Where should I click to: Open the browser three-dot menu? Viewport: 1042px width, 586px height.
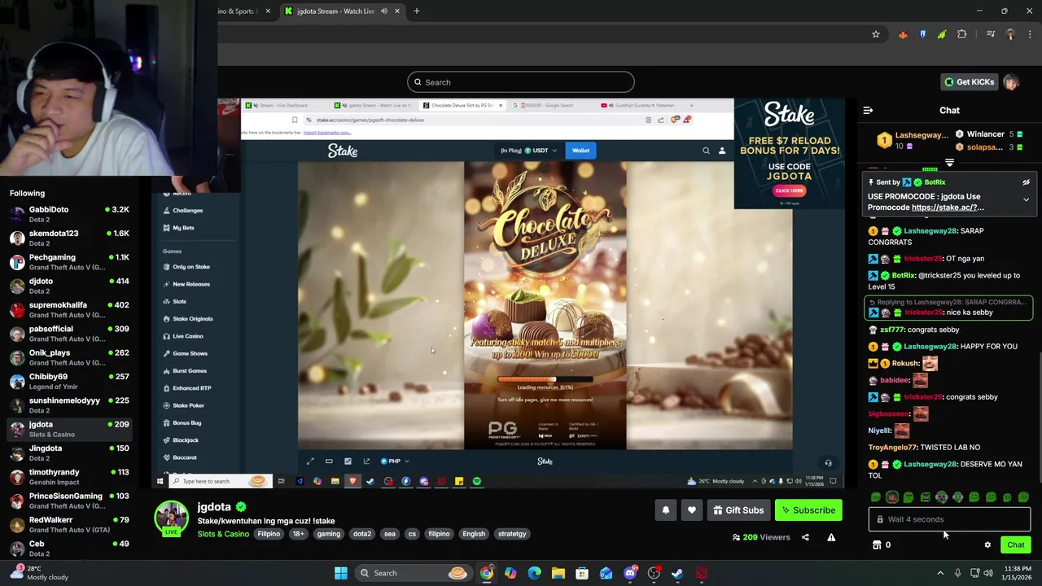pos(1030,34)
